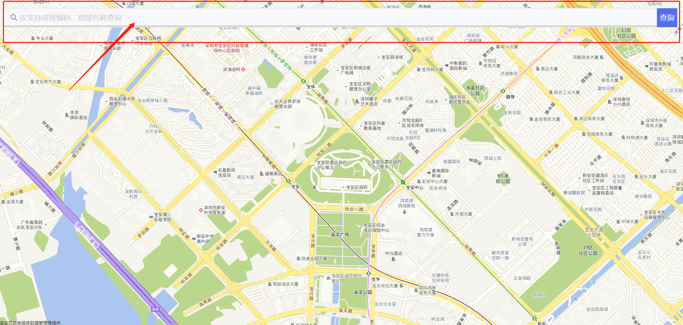The image size is (683, 325).
Task: Click the 信通金融大厦 building icon
Action: point(298,258)
